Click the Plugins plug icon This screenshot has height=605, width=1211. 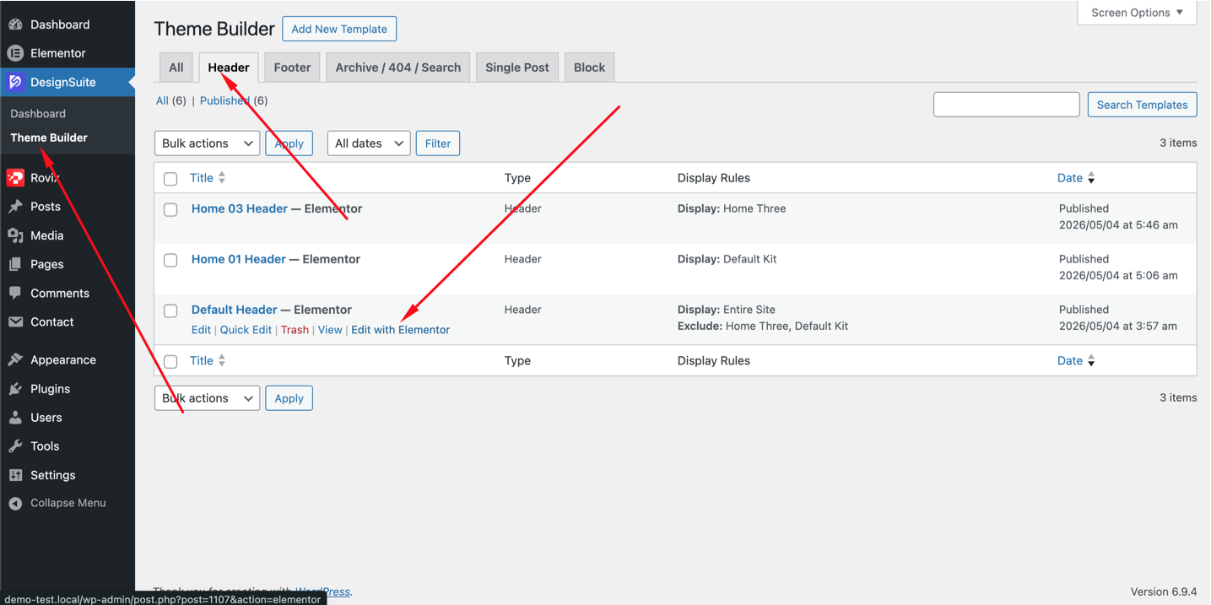click(x=15, y=389)
